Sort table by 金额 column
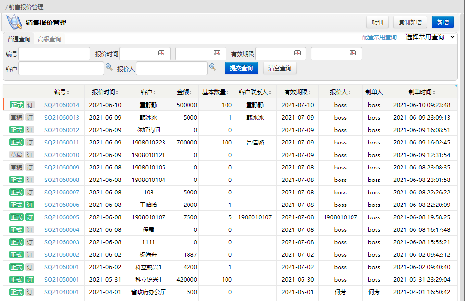465x301 pixels. (x=185, y=92)
